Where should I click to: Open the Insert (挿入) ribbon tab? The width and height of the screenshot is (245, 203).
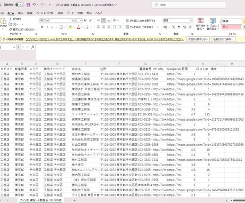click(x=21, y=13)
